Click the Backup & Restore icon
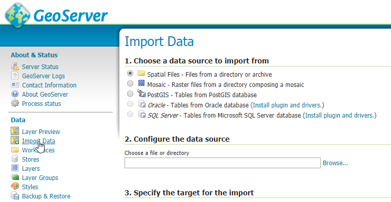Screen dimensions: 391x202 coord(15,196)
